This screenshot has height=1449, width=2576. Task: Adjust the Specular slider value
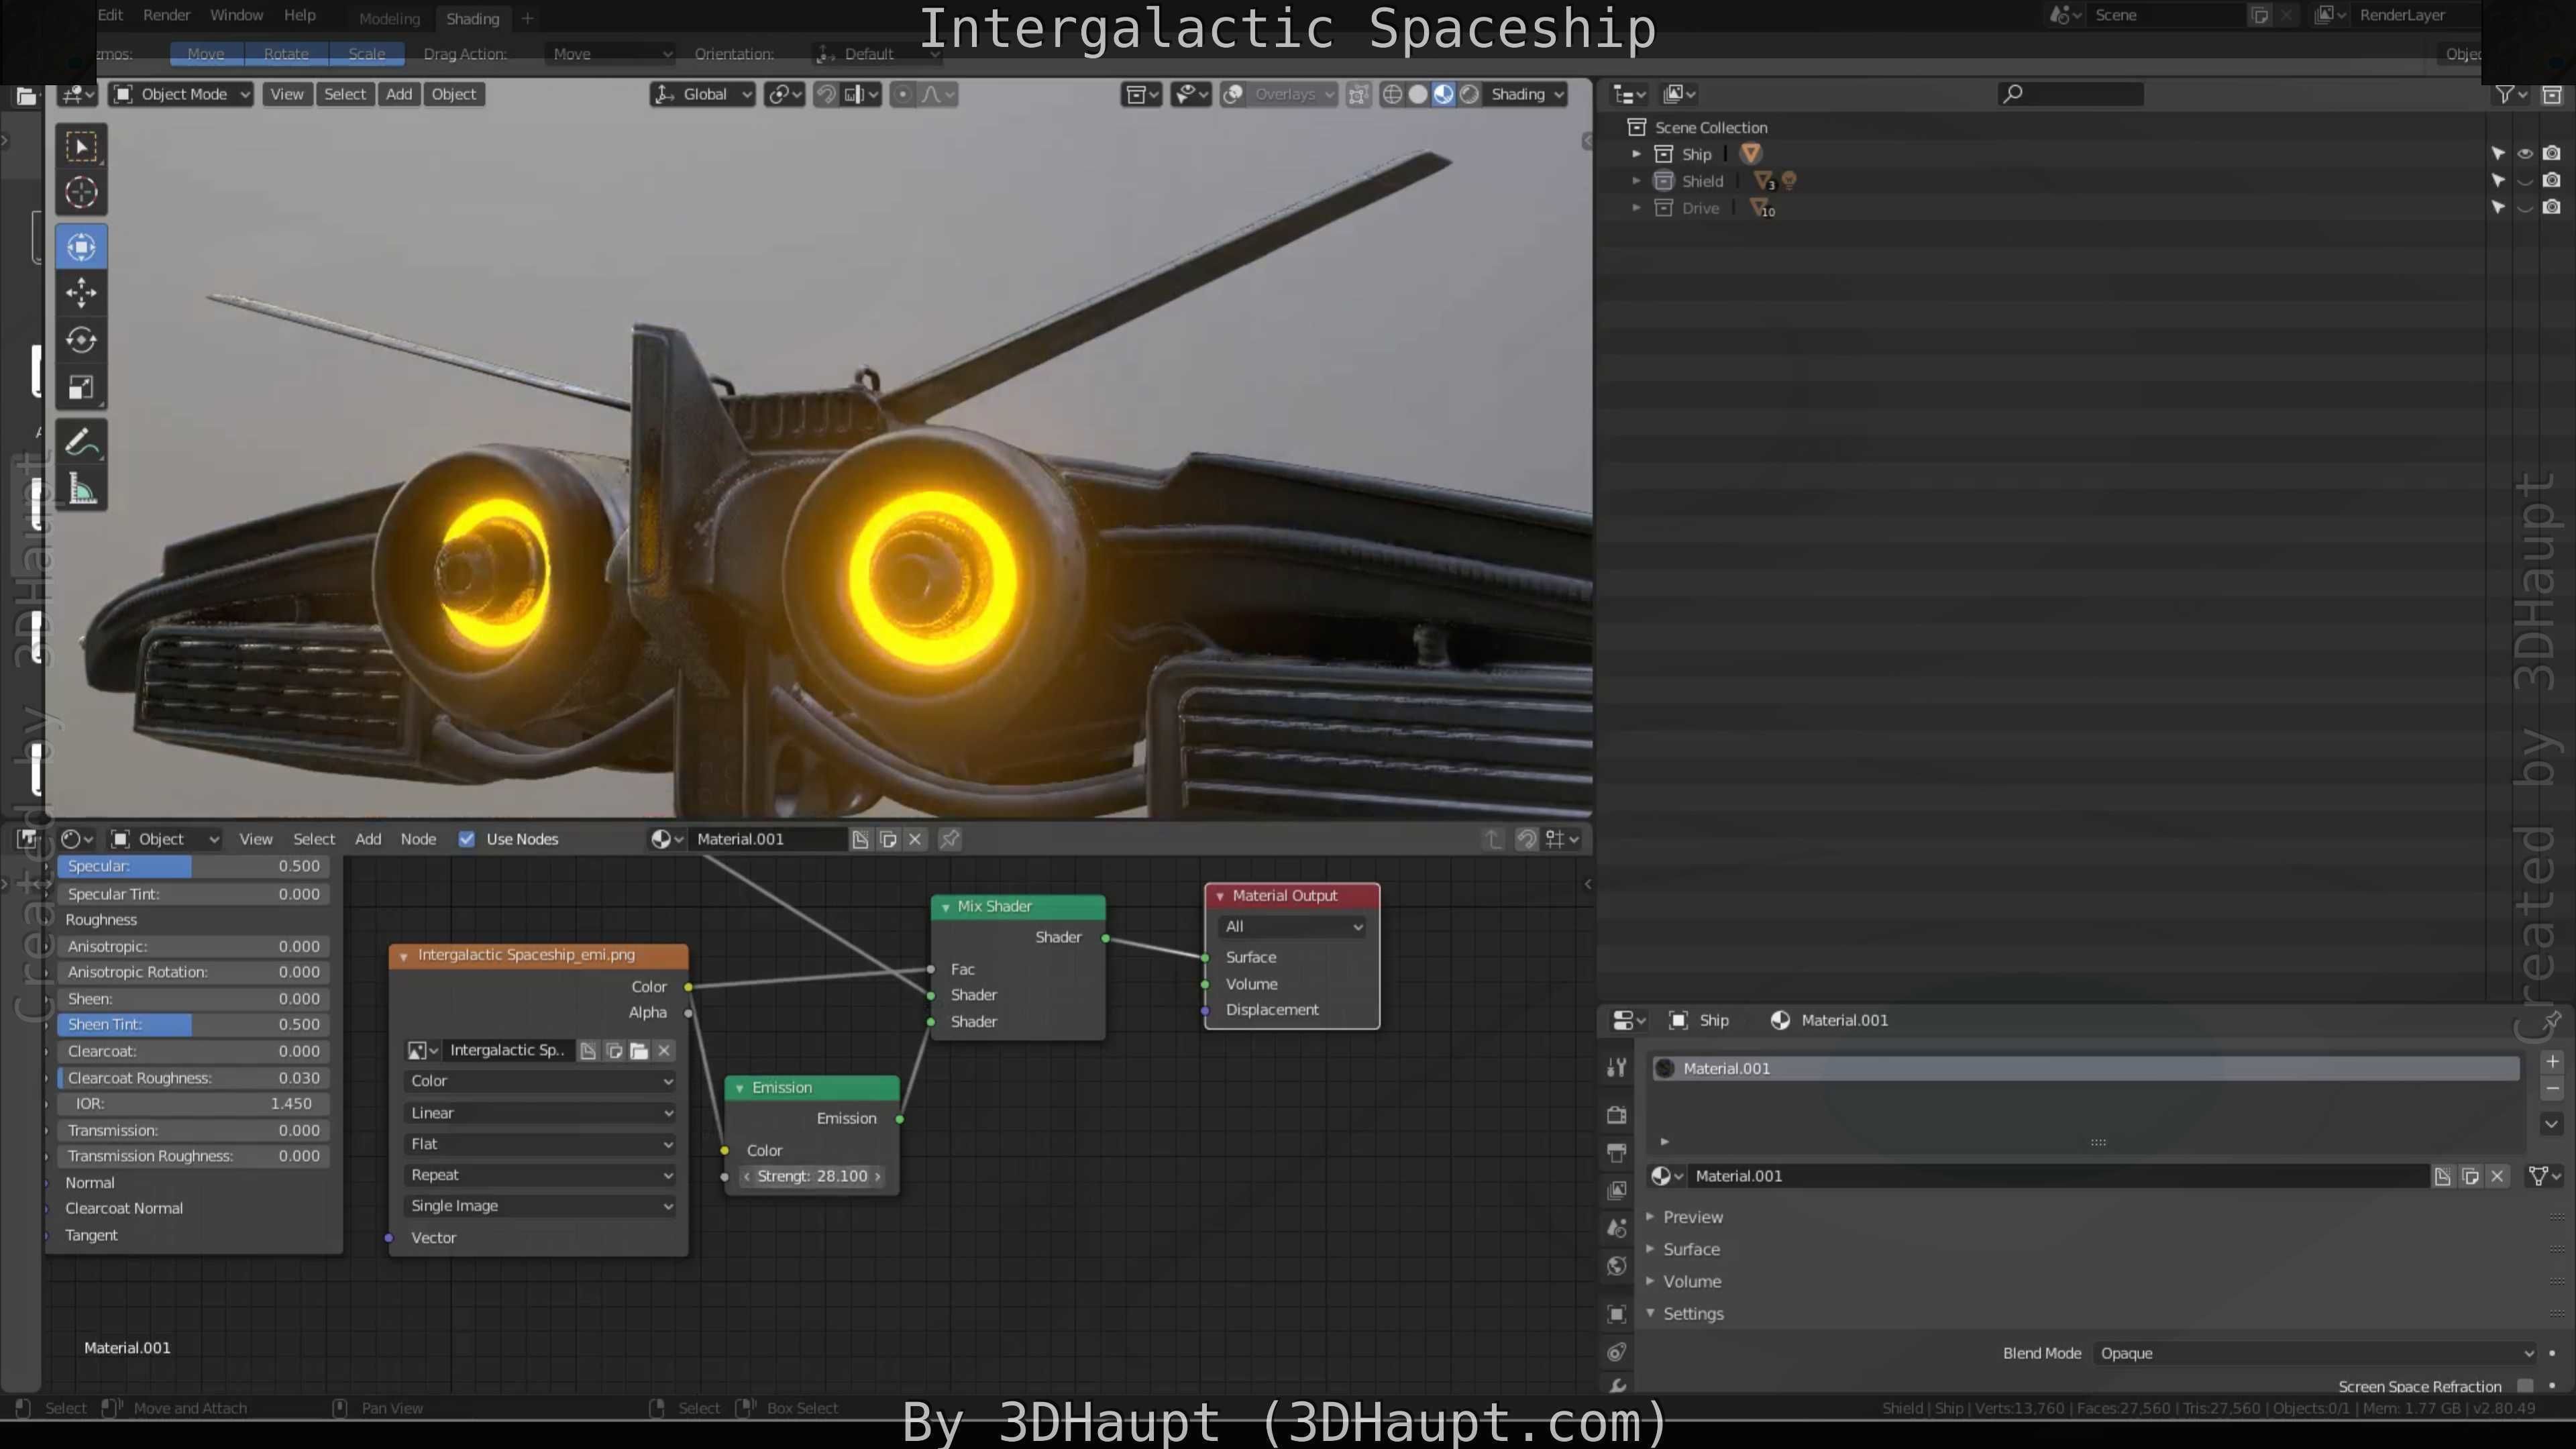194,866
